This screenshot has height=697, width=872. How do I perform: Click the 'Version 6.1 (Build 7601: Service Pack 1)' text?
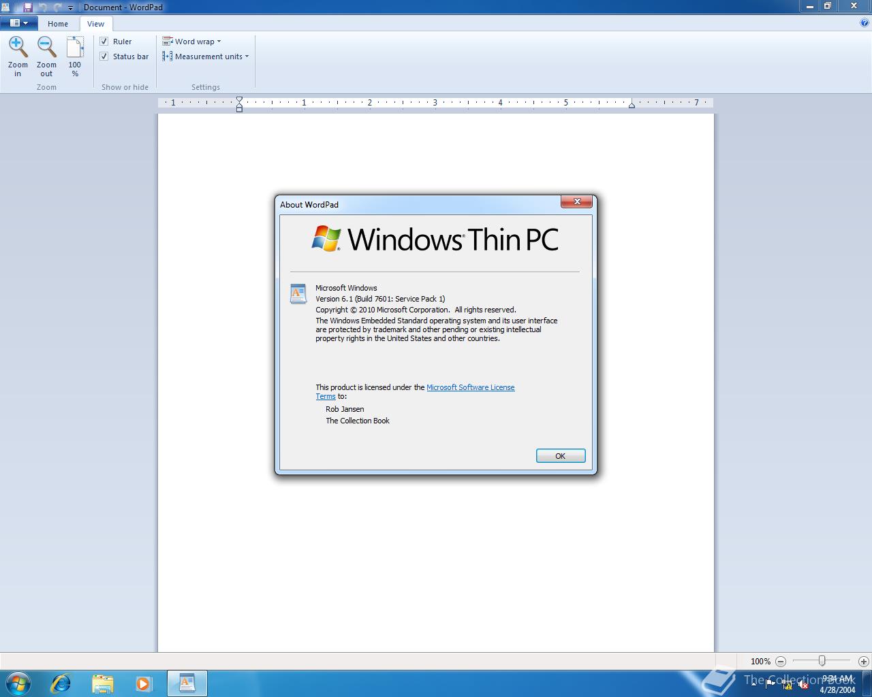pos(380,299)
